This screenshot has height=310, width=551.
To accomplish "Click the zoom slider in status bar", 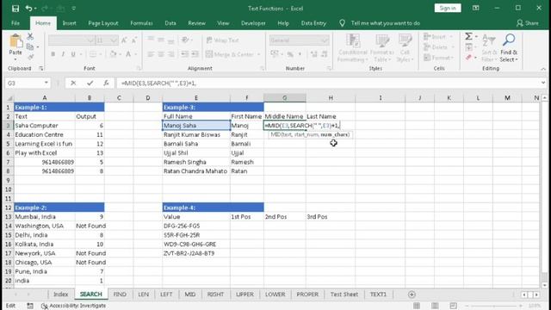I will [493, 306].
